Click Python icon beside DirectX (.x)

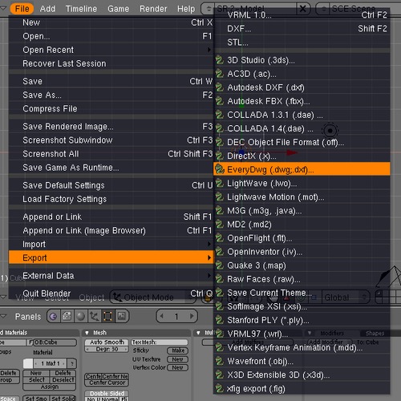coord(220,156)
